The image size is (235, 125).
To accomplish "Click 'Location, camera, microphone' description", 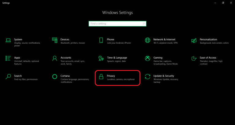I will (x=121, y=79).
